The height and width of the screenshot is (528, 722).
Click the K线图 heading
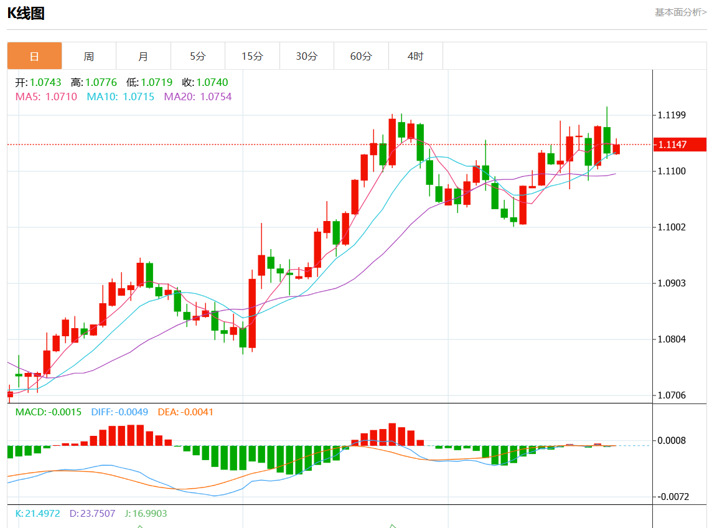(26, 13)
